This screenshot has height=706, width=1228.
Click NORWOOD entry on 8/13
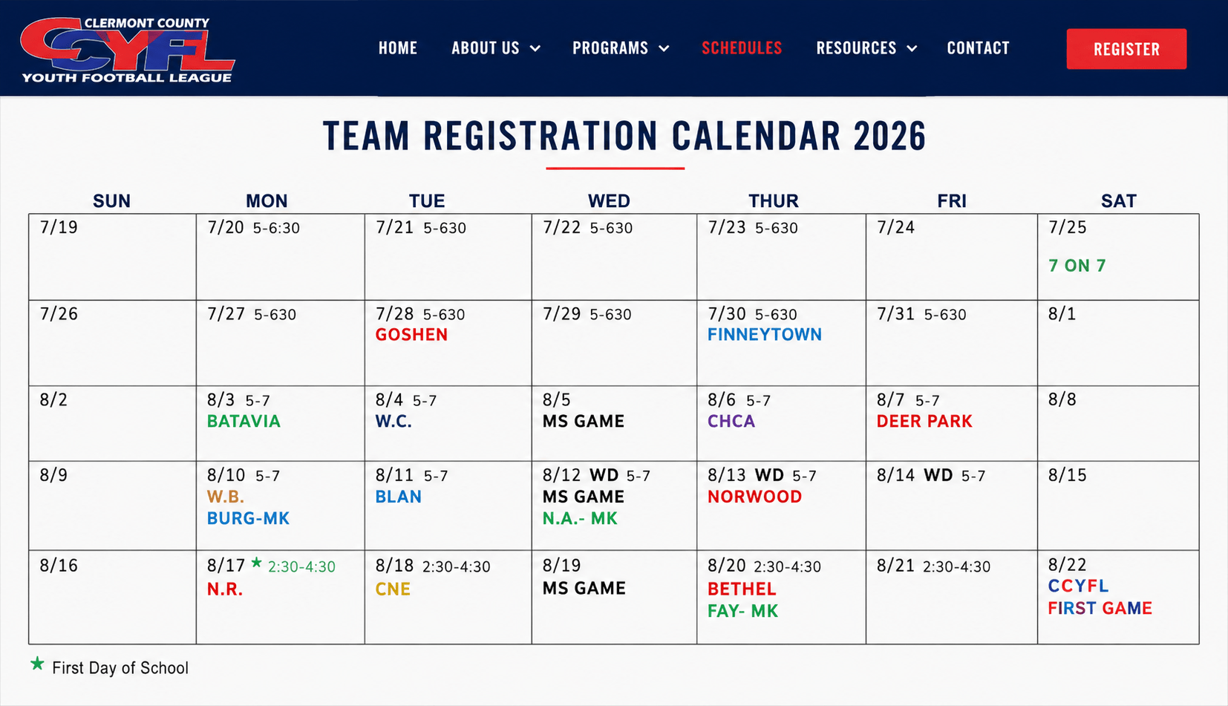[754, 497]
